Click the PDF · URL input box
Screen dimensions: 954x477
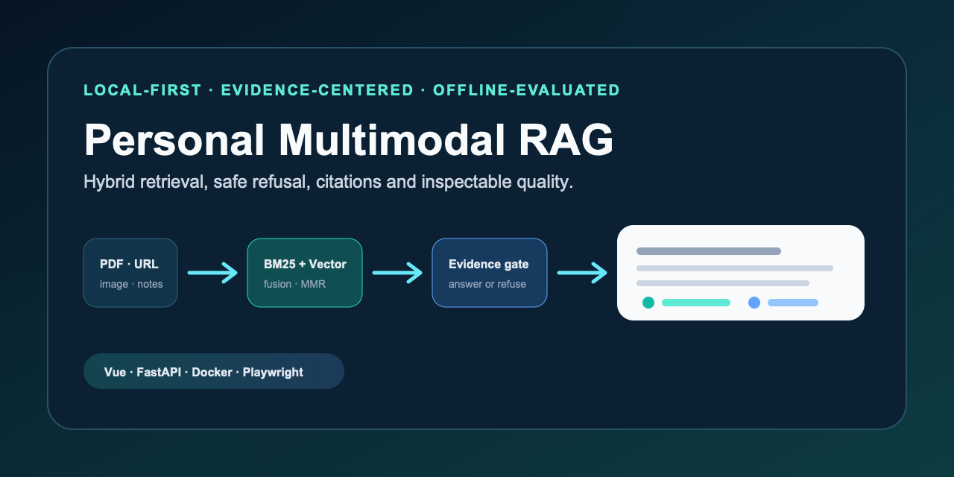pos(130,273)
